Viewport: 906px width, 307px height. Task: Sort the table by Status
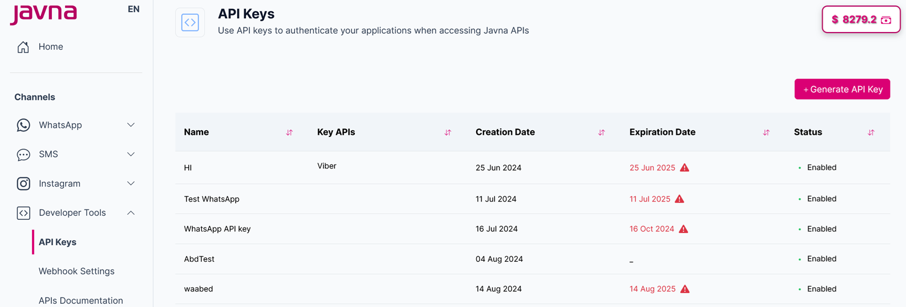pos(871,133)
